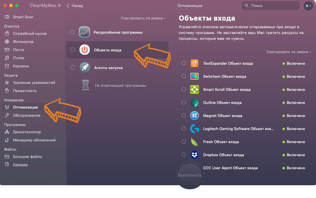This screenshot has width=316, height=198.
Task: Open Служебный мусор sidebar label
Action: (x=30, y=33)
